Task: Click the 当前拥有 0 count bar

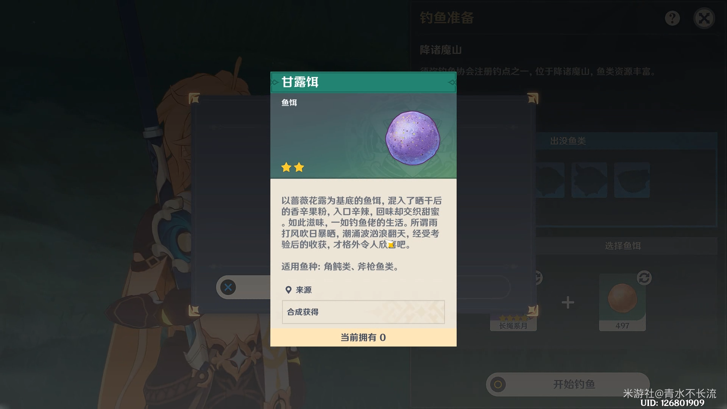Action: (363, 337)
